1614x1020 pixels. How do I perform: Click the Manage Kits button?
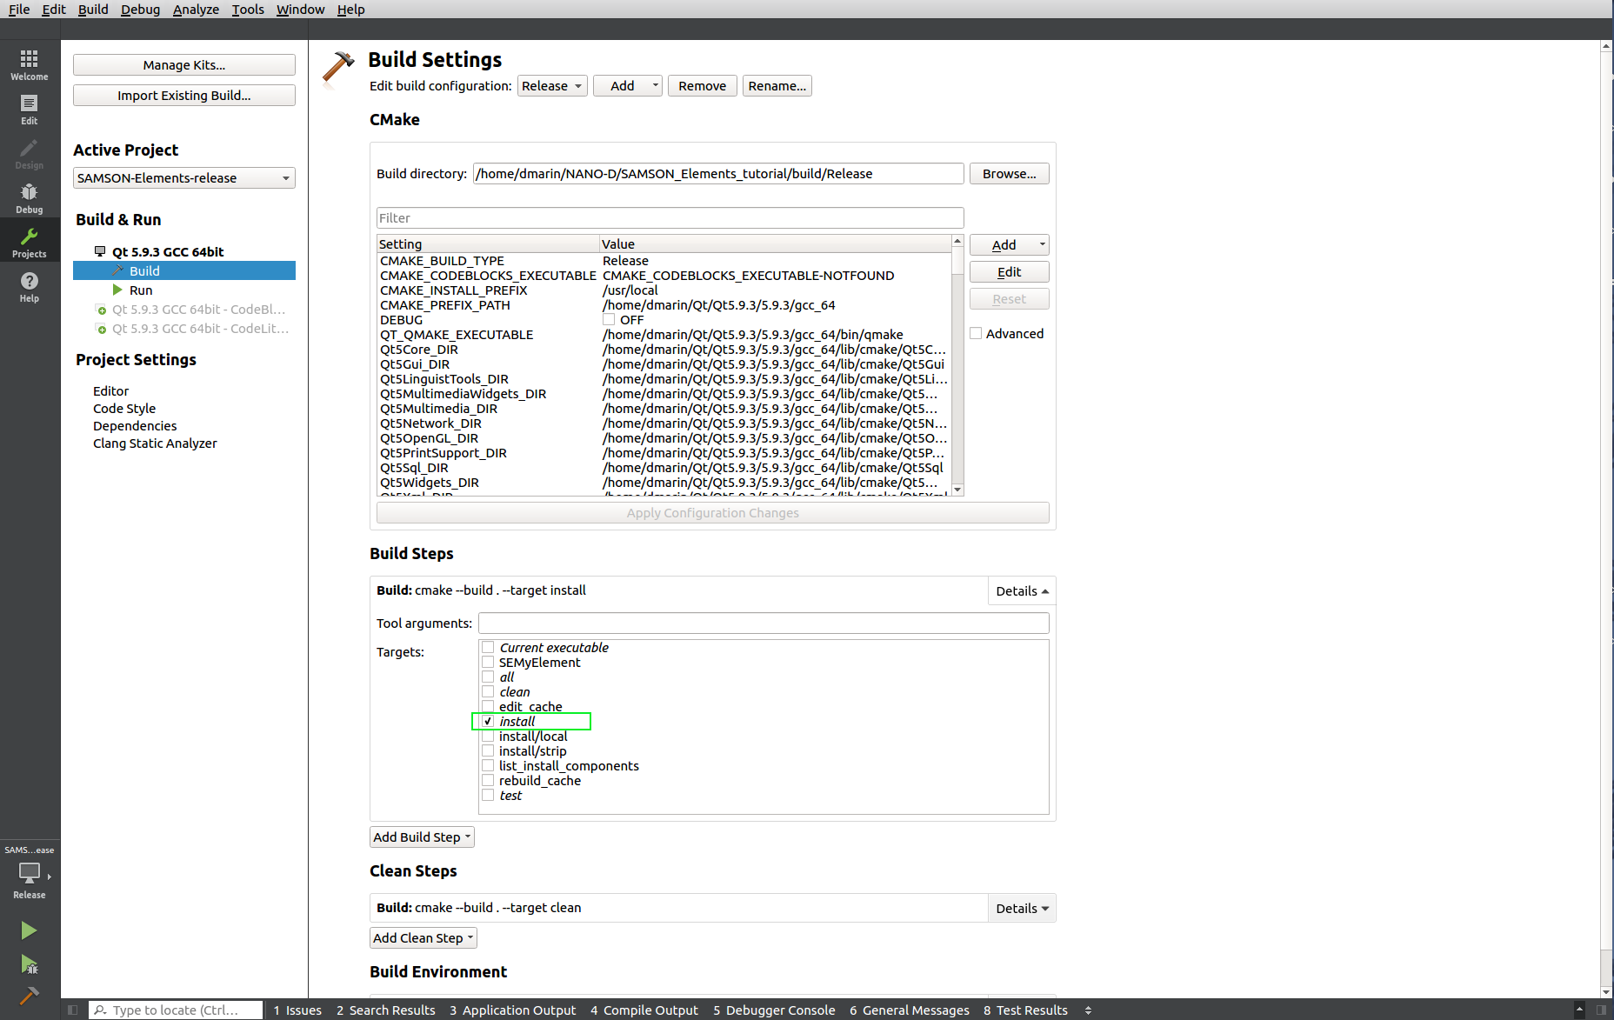pyautogui.click(x=183, y=65)
